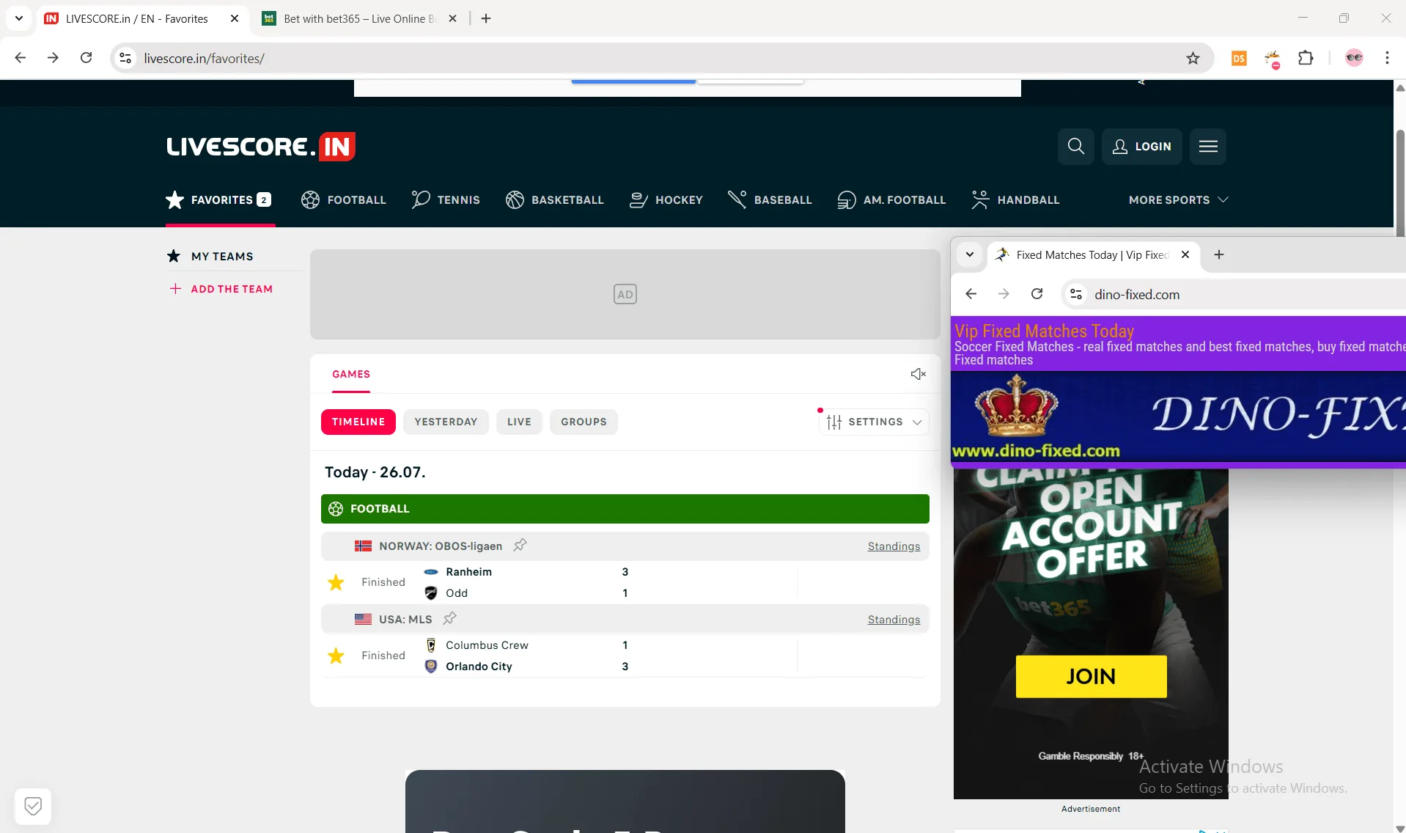1406x833 pixels.
Task: Click the LOGIN button
Action: tap(1141, 146)
